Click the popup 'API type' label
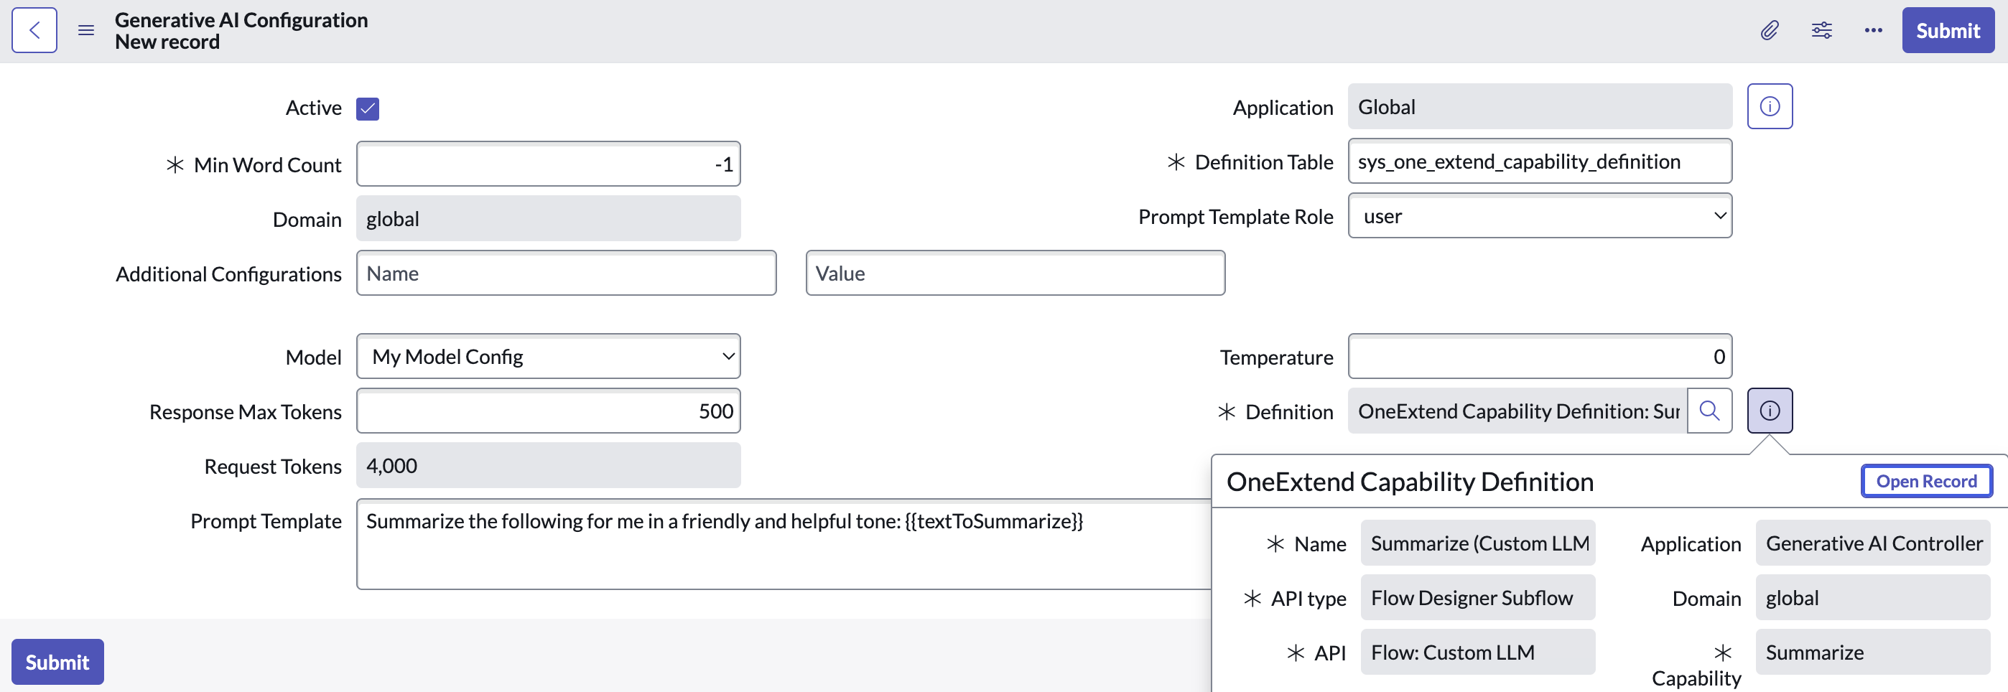 1308,598
